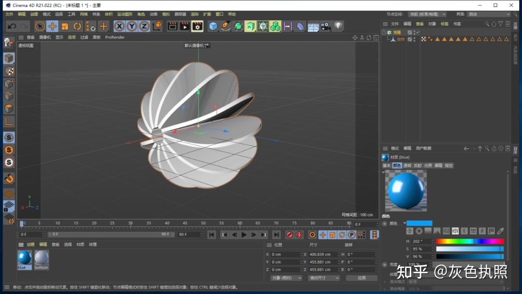Viewport: 522px width, 294px height.
Task: Go to the end of animation
Action: click(x=276, y=235)
